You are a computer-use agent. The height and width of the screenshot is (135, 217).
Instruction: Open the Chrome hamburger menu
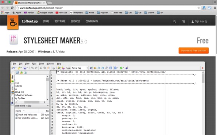pyautogui.click(x=215, y=8)
